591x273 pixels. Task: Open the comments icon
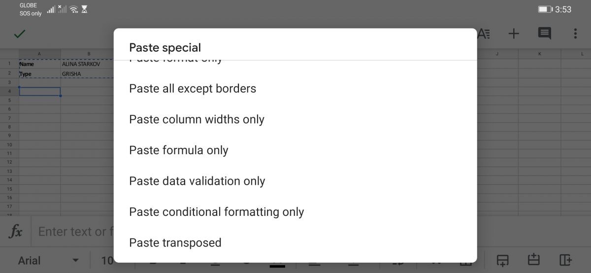tap(544, 34)
